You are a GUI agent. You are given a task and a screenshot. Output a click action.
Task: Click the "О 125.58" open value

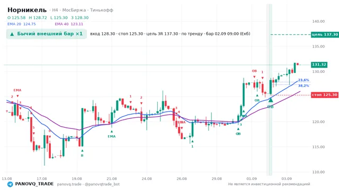pos(16,17)
